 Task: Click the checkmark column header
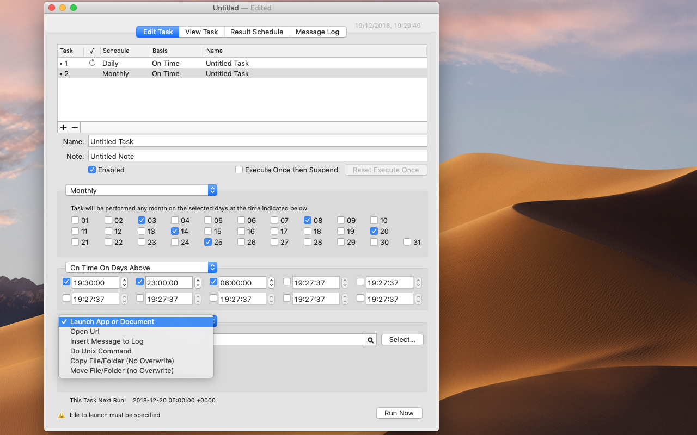tap(92, 51)
